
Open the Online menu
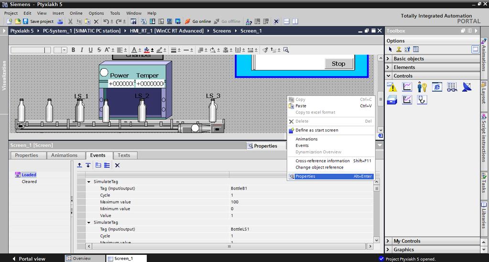pyautogui.click(x=76, y=13)
